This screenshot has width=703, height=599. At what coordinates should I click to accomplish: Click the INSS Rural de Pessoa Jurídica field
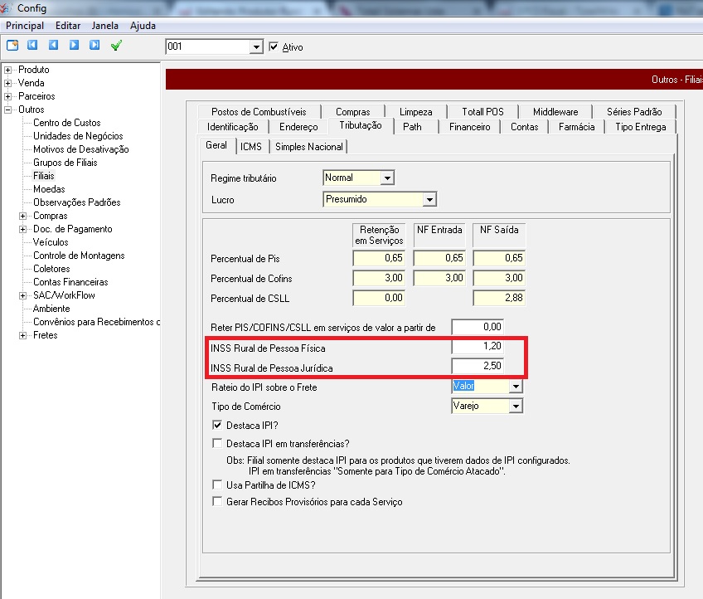click(x=478, y=366)
